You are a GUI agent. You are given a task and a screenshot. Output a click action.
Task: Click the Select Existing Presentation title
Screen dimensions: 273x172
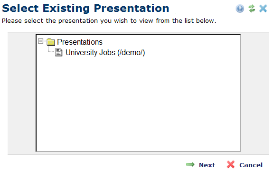coord(85,8)
